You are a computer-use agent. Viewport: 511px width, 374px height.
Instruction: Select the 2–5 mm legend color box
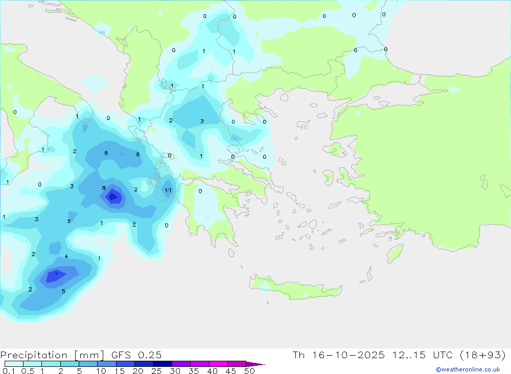(69, 364)
